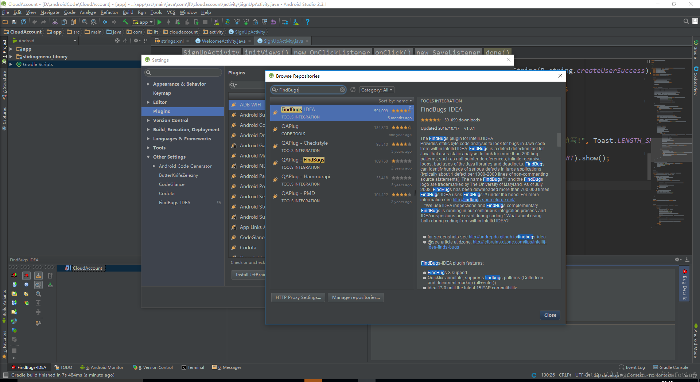Click the FindBugs plugin settings wrench icon
Image resolution: width=700 pixels, height=382 pixels.
[x=38, y=323]
